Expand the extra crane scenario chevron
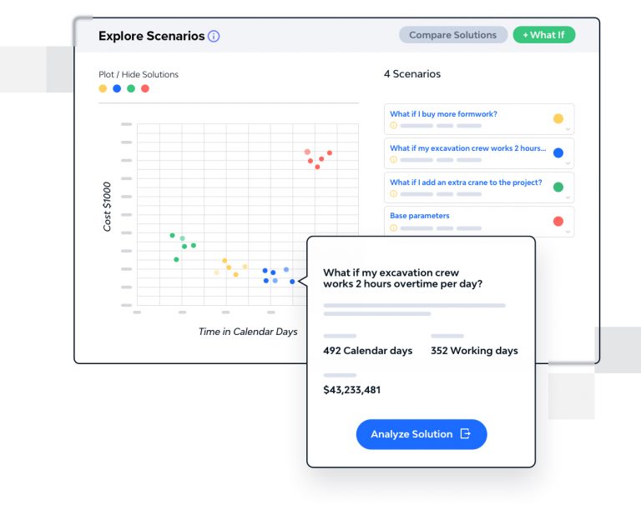Image resolution: width=641 pixels, height=510 pixels. point(568,197)
